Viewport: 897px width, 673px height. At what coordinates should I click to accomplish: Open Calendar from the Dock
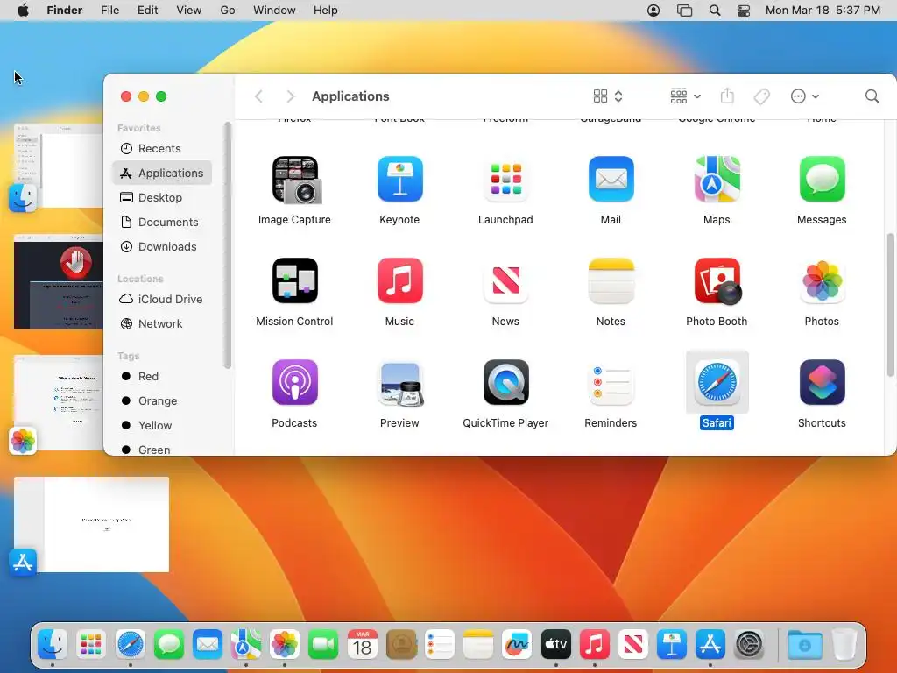click(362, 645)
